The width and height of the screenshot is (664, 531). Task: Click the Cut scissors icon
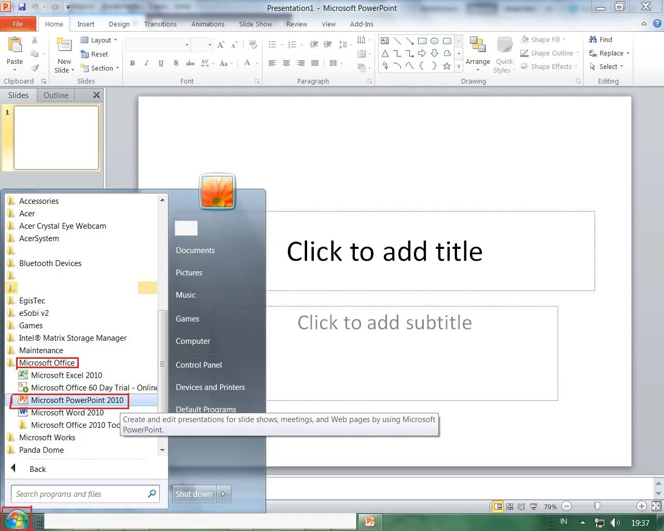[35, 40]
